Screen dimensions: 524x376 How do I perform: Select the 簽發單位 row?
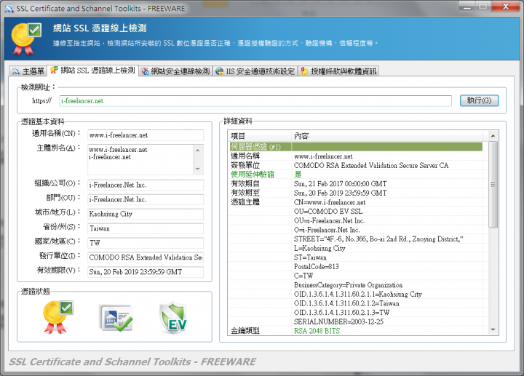pos(356,165)
